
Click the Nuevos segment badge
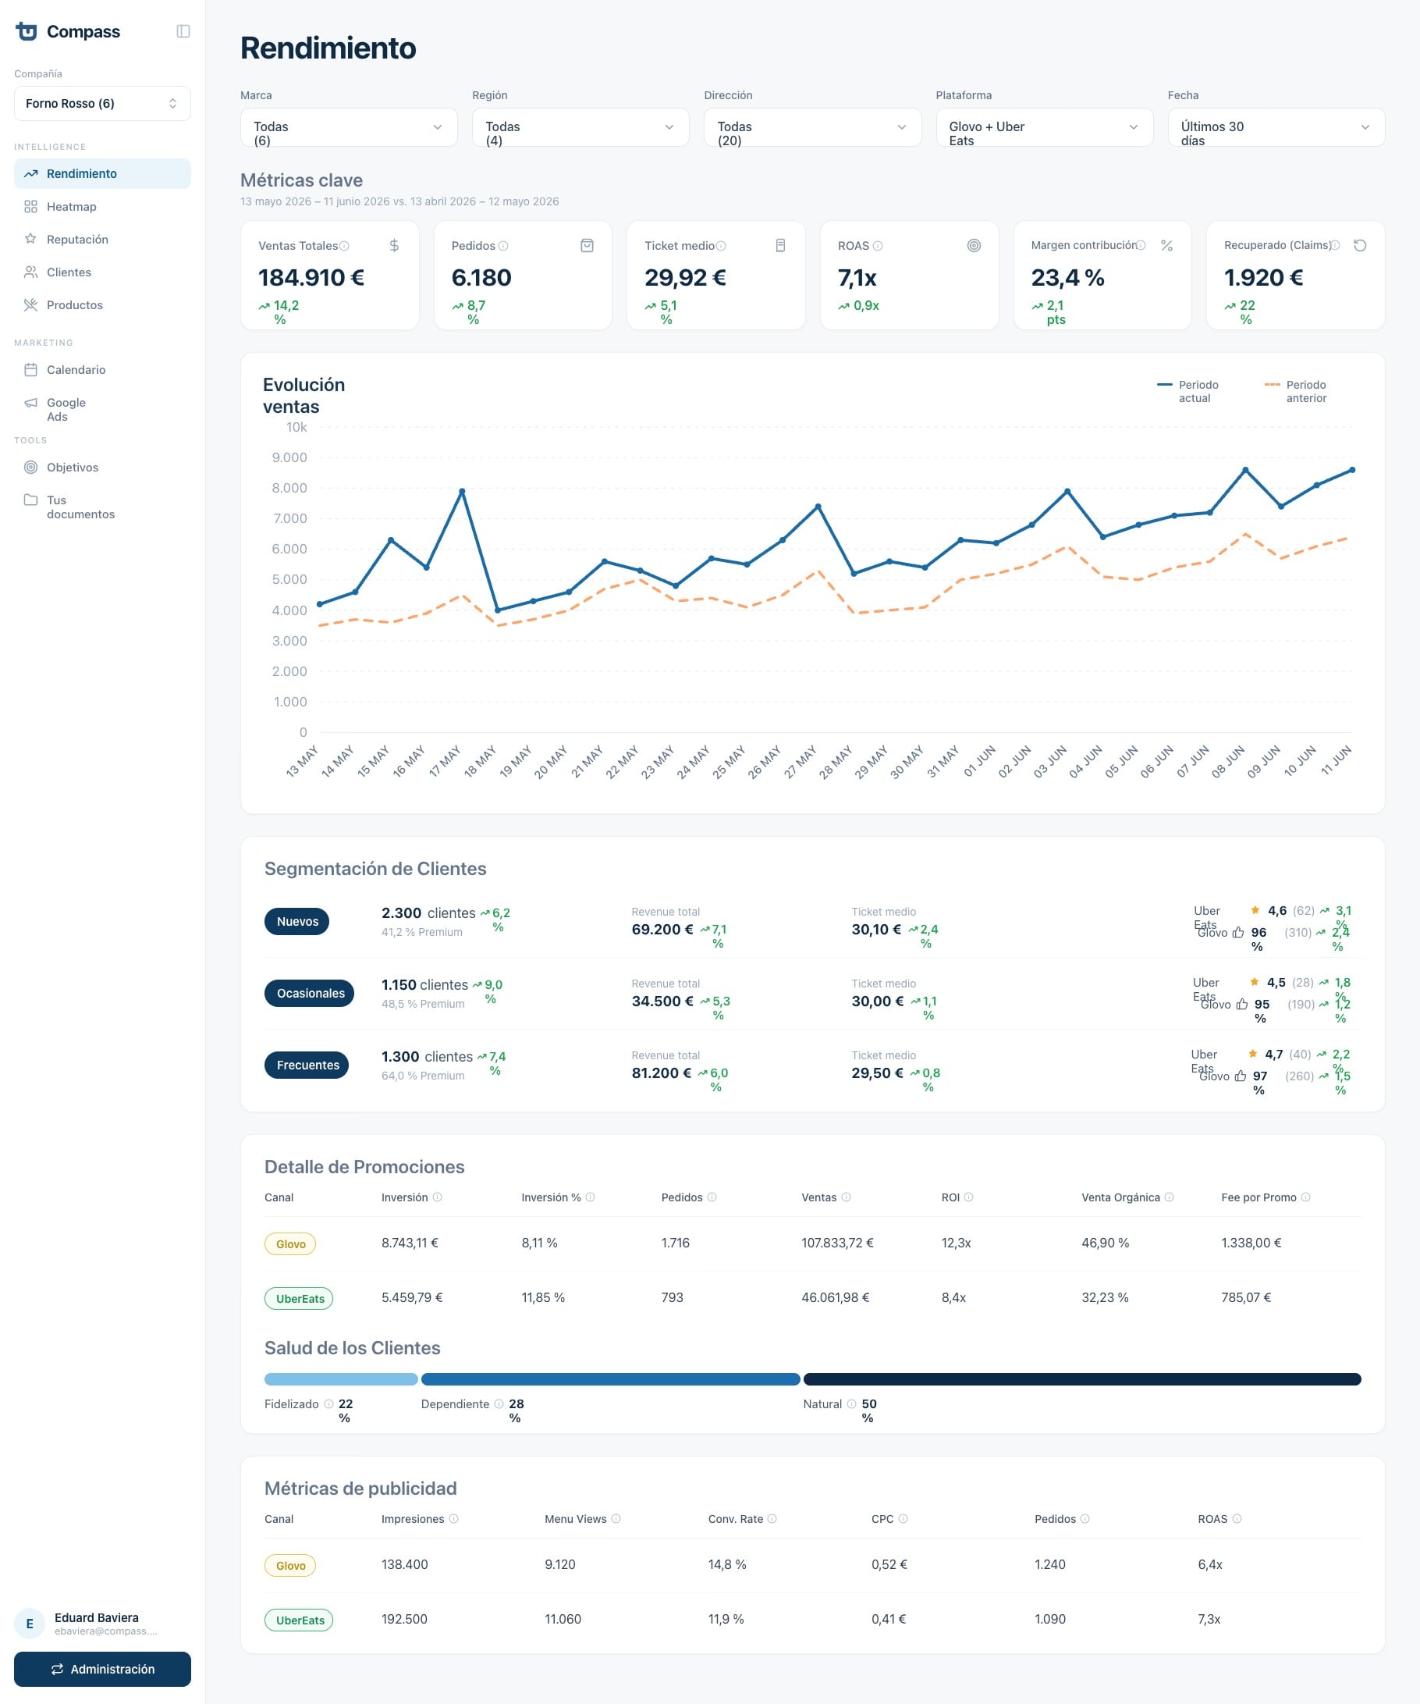click(296, 922)
